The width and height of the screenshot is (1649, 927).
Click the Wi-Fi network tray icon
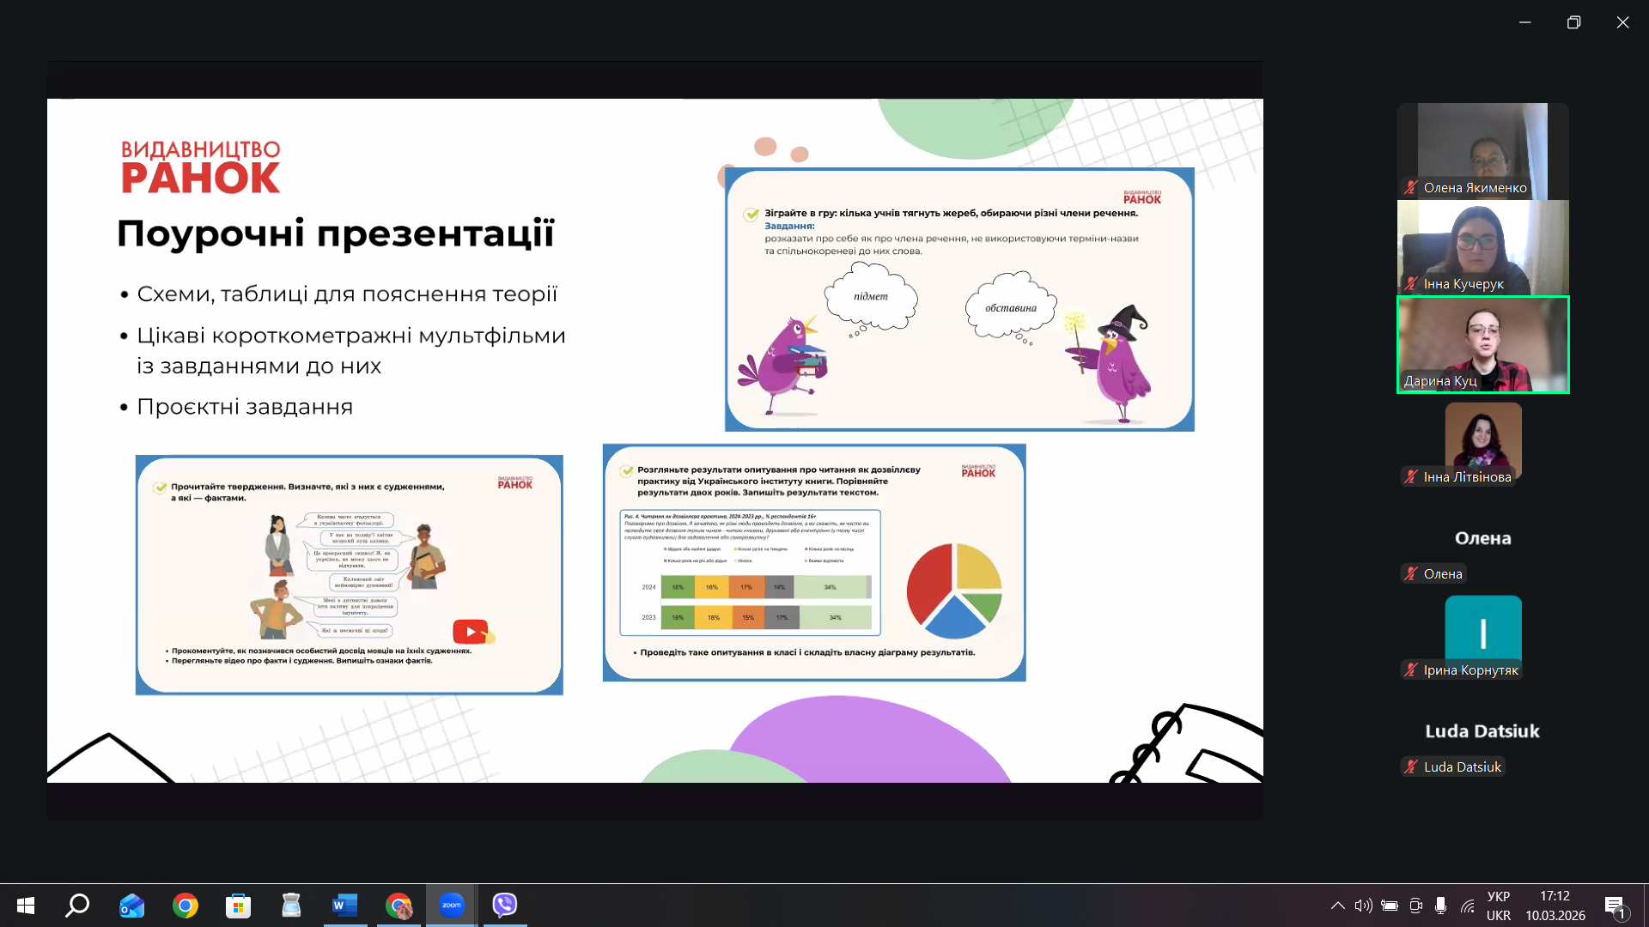pos(1468,906)
